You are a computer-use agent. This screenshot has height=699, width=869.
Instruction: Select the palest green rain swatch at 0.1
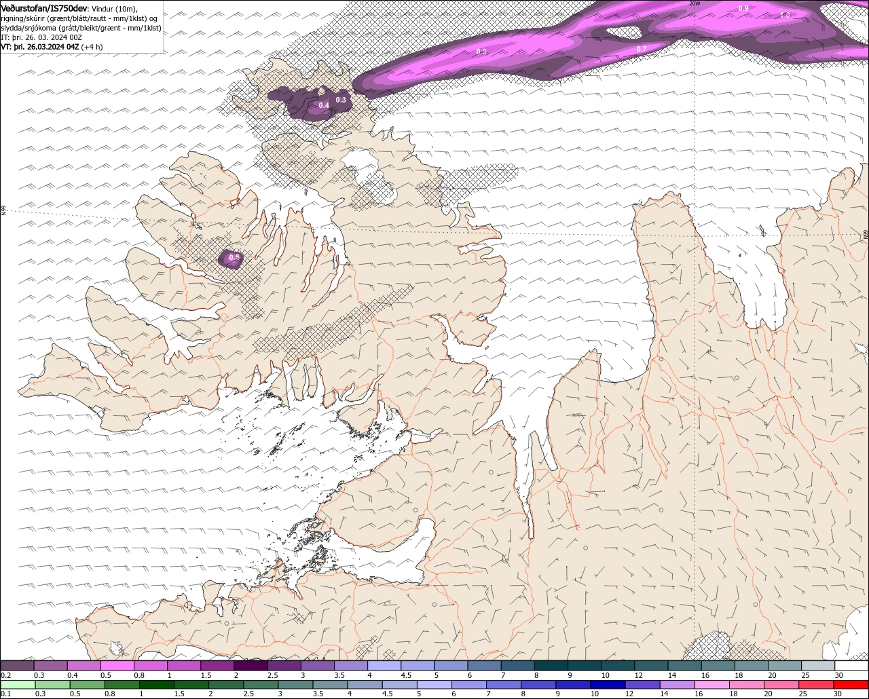[x=18, y=685]
